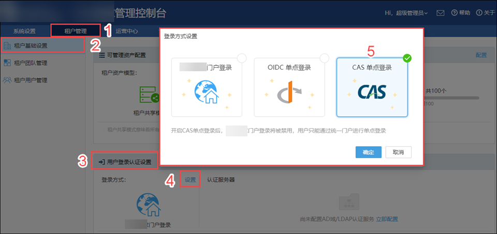
Task: Click the 可管理资产配置 list icon
Action: pos(102,55)
